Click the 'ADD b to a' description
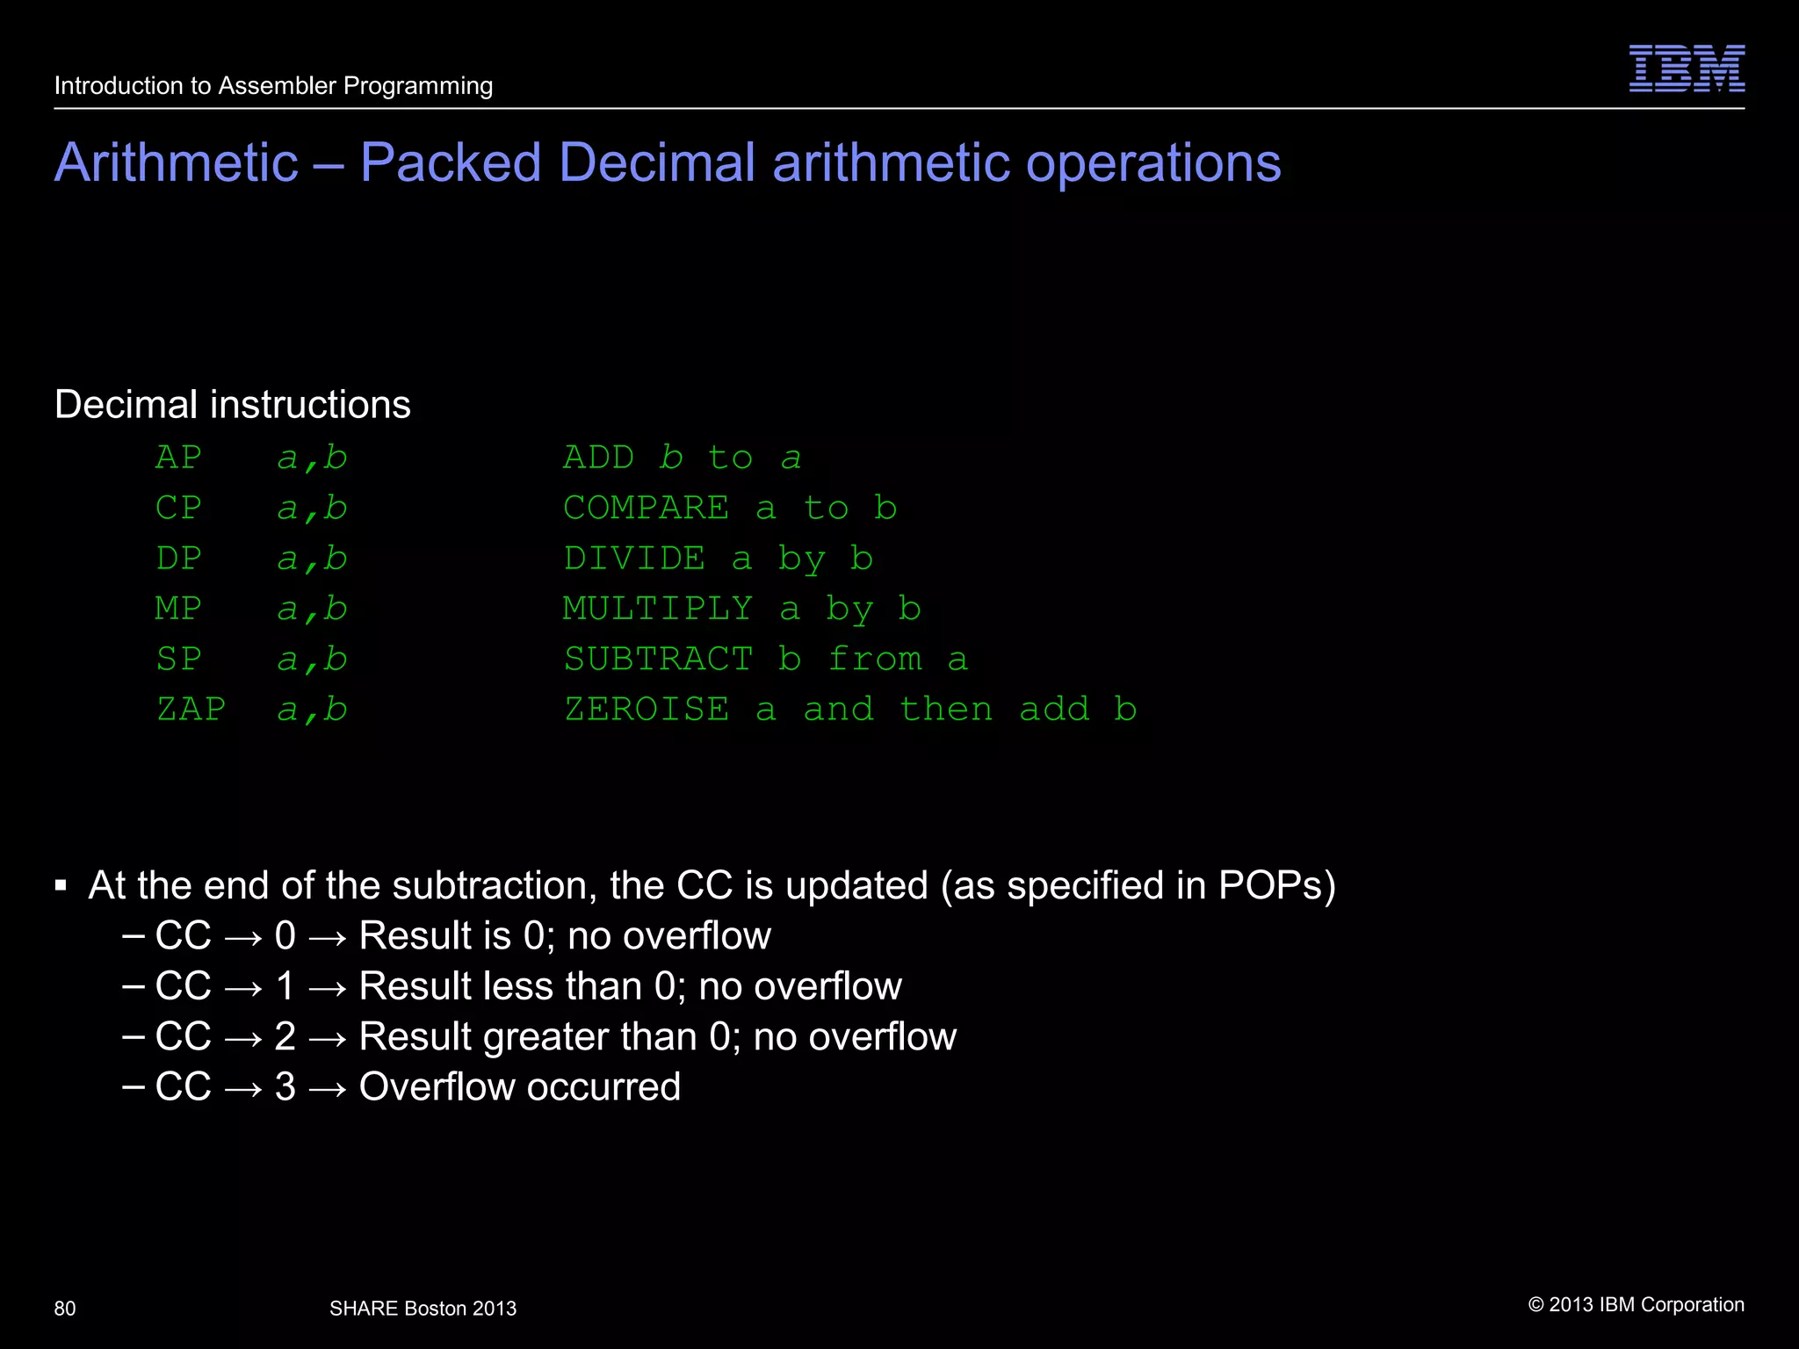This screenshot has width=1799, height=1349. click(682, 458)
